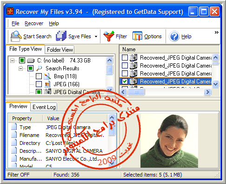Click the Save Files floppy disk icon

click(61, 36)
